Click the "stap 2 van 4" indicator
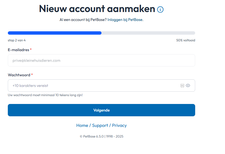Image resolution: width=225 pixels, height=154 pixels. pyautogui.click(x=17, y=40)
